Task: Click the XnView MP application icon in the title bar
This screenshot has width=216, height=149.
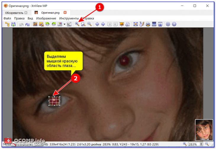Action: (x=6, y=6)
